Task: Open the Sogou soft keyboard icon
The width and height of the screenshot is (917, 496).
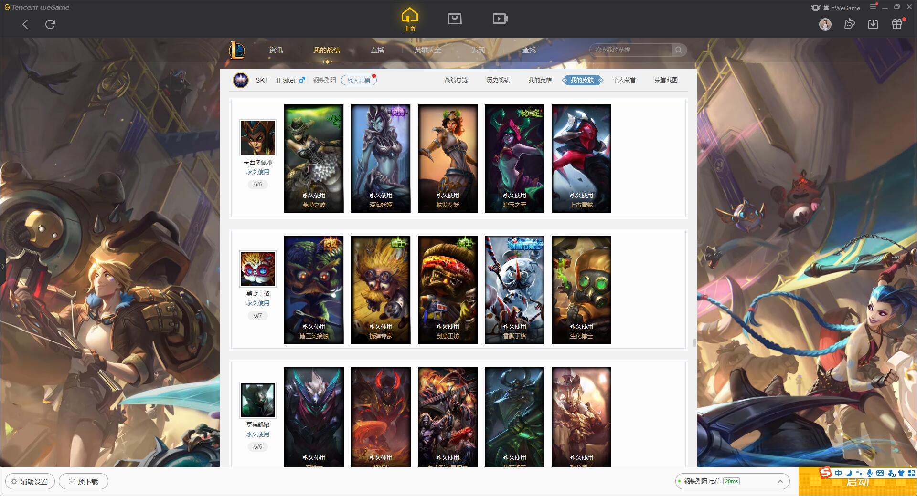Action: tap(880, 473)
